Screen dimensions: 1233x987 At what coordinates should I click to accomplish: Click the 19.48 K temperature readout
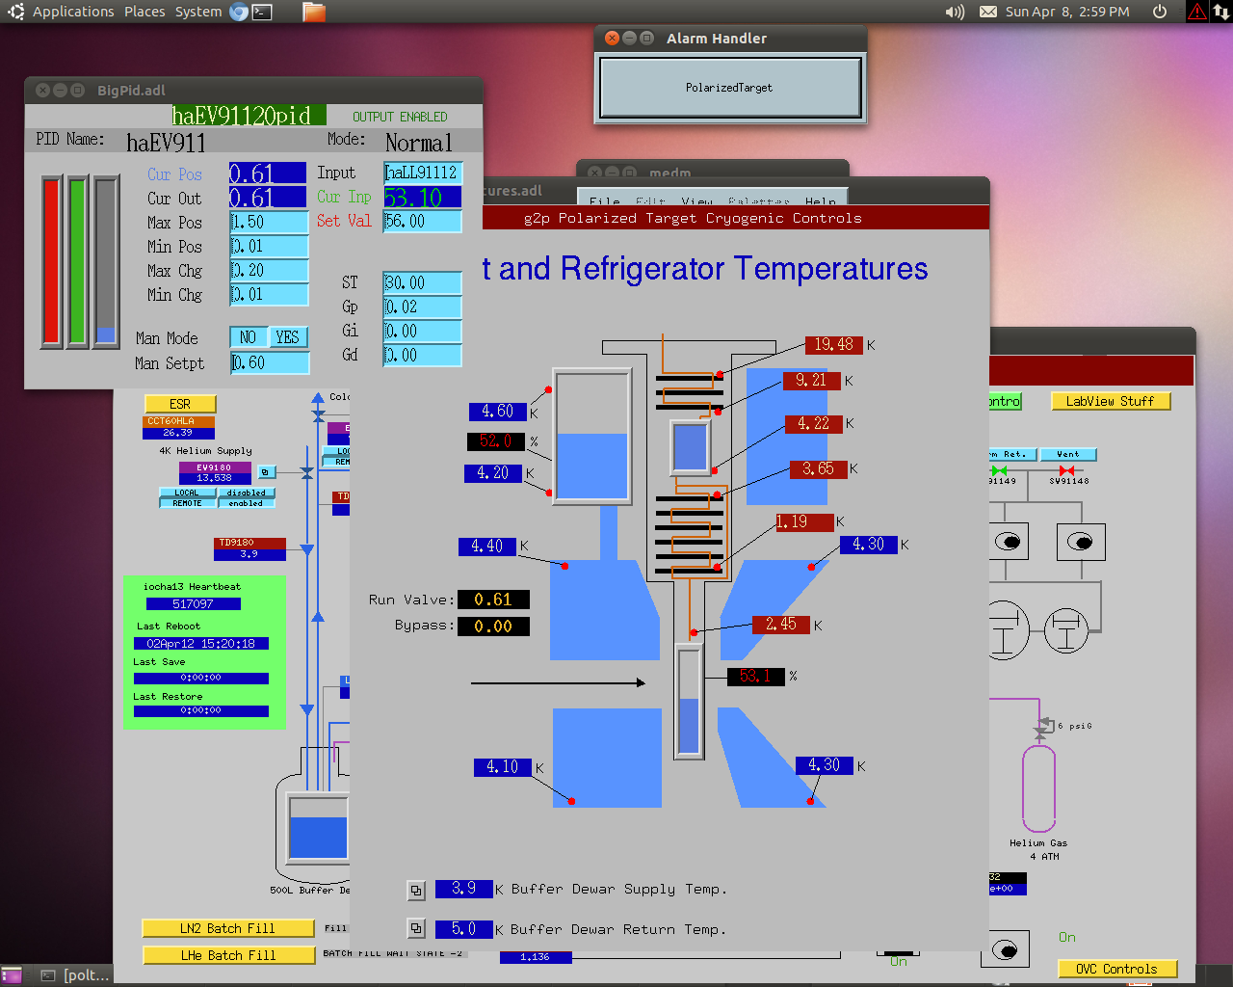(833, 345)
